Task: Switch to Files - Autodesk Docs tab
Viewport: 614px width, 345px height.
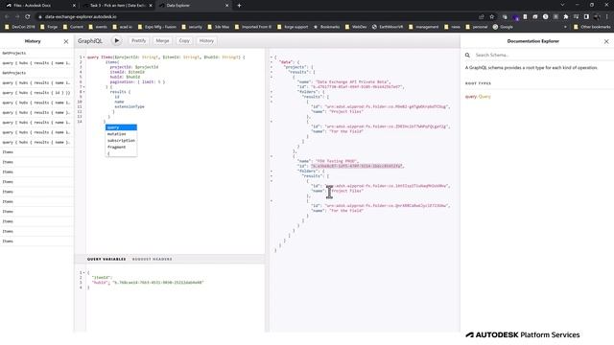Action: click(x=39, y=6)
